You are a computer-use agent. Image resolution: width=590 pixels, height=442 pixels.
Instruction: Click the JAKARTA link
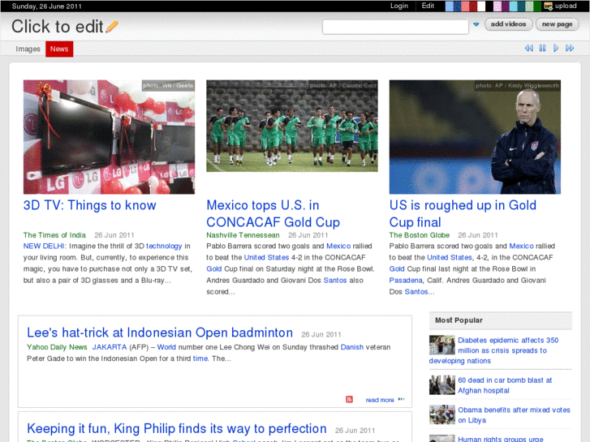(x=110, y=347)
